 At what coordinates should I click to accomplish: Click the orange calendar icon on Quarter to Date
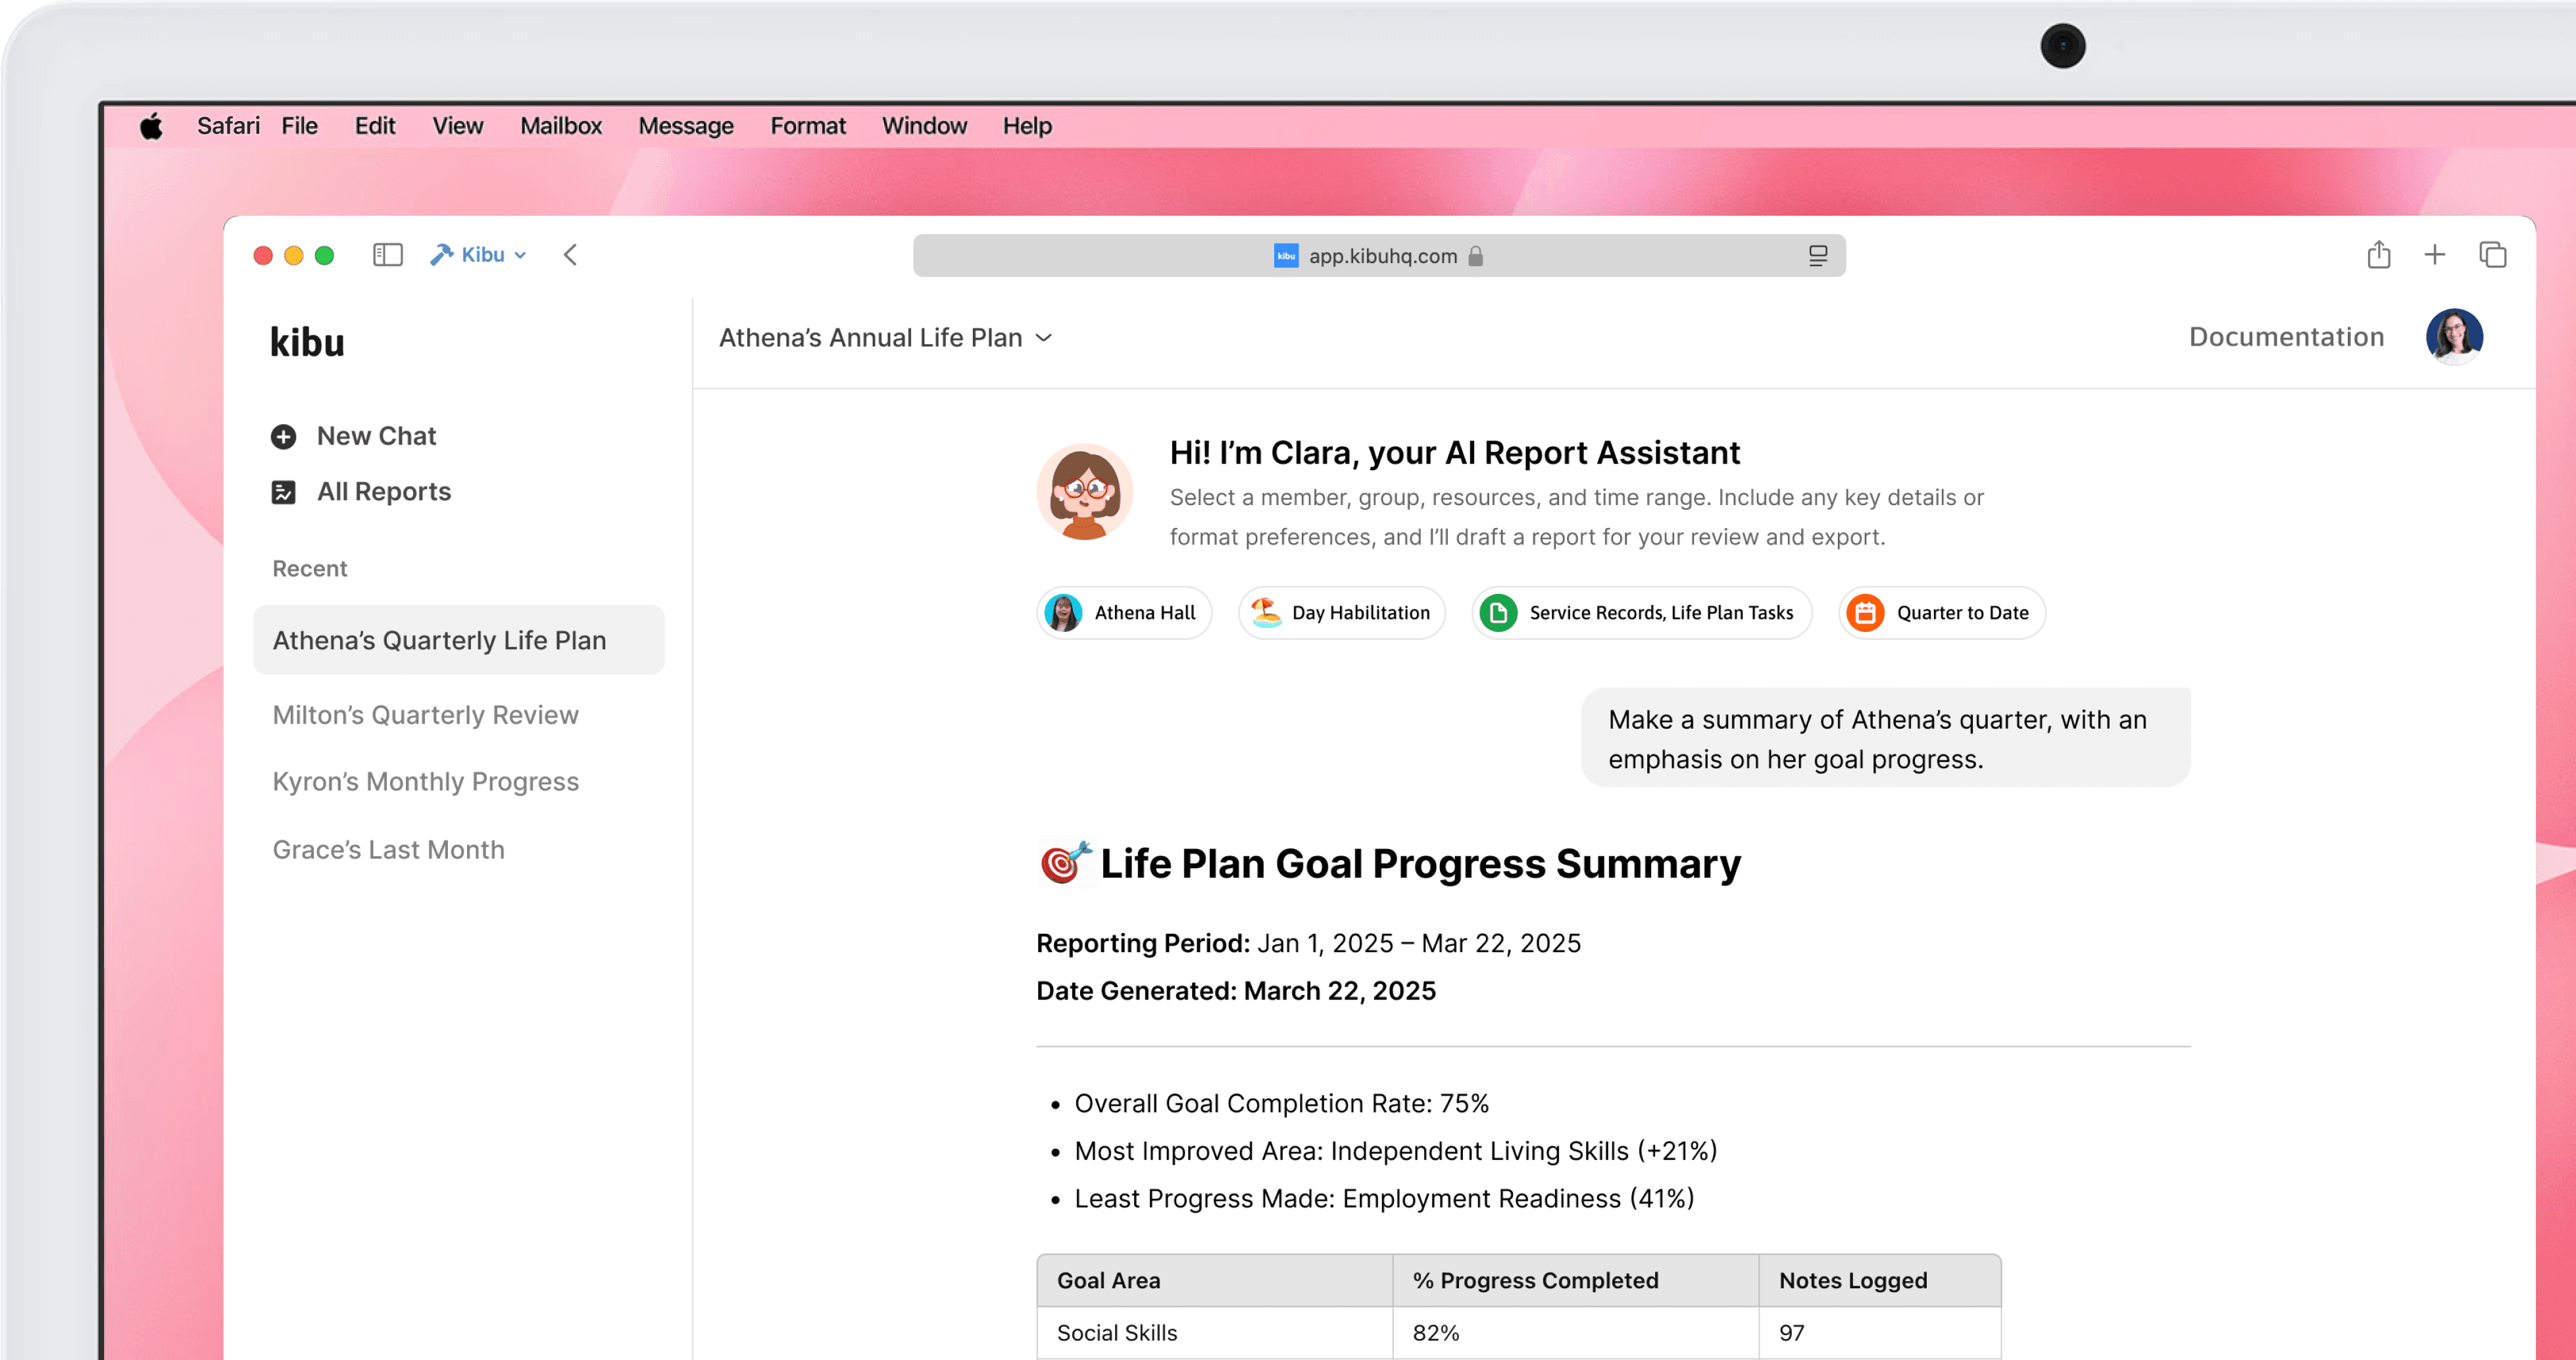click(1865, 613)
